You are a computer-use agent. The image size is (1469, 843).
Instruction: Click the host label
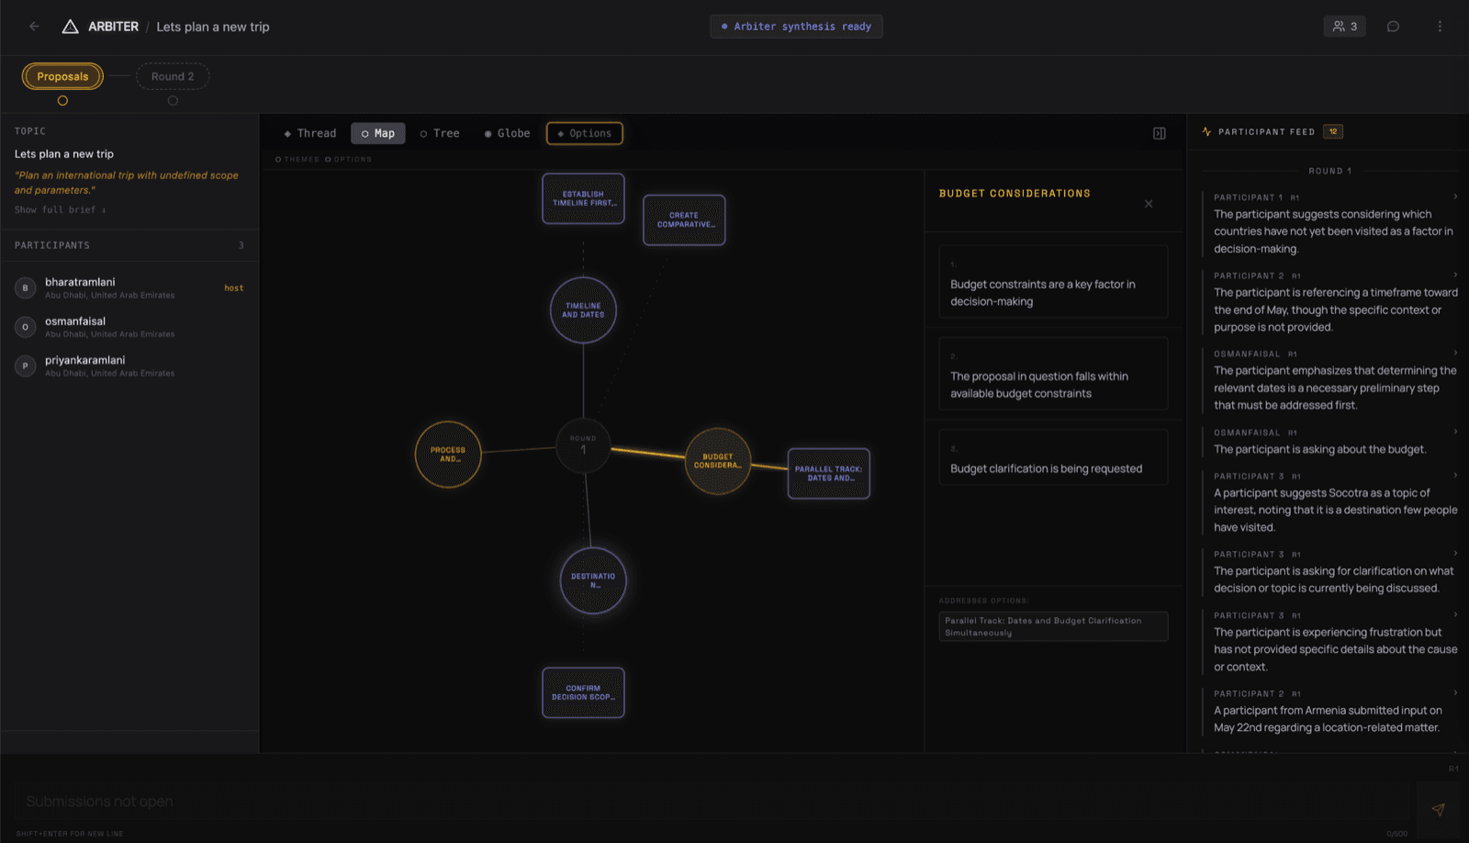coord(234,288)
